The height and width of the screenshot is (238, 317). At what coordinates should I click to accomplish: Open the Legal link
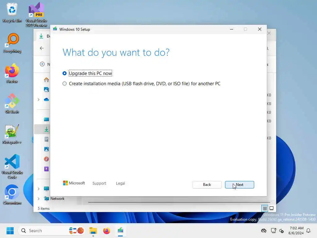click(x=120, y=183)
